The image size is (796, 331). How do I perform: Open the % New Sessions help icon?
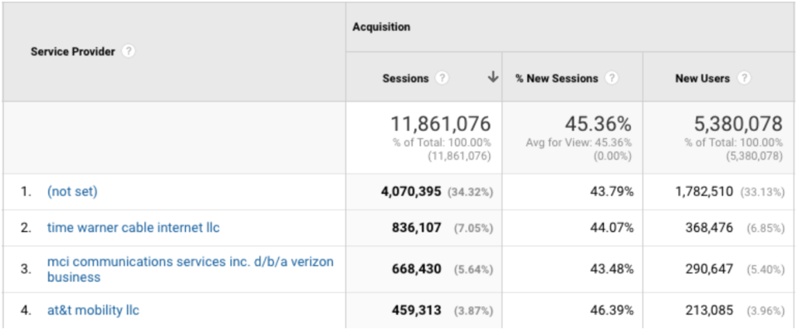(x=612, y=78)
